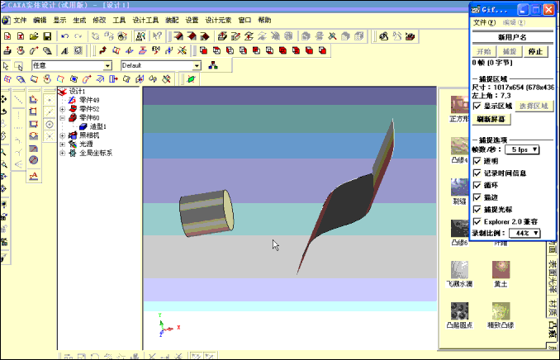The height and width of the screenshot is (360, 560).
Task: Select 造型1 in the design tree
Action: coord(97,126)
